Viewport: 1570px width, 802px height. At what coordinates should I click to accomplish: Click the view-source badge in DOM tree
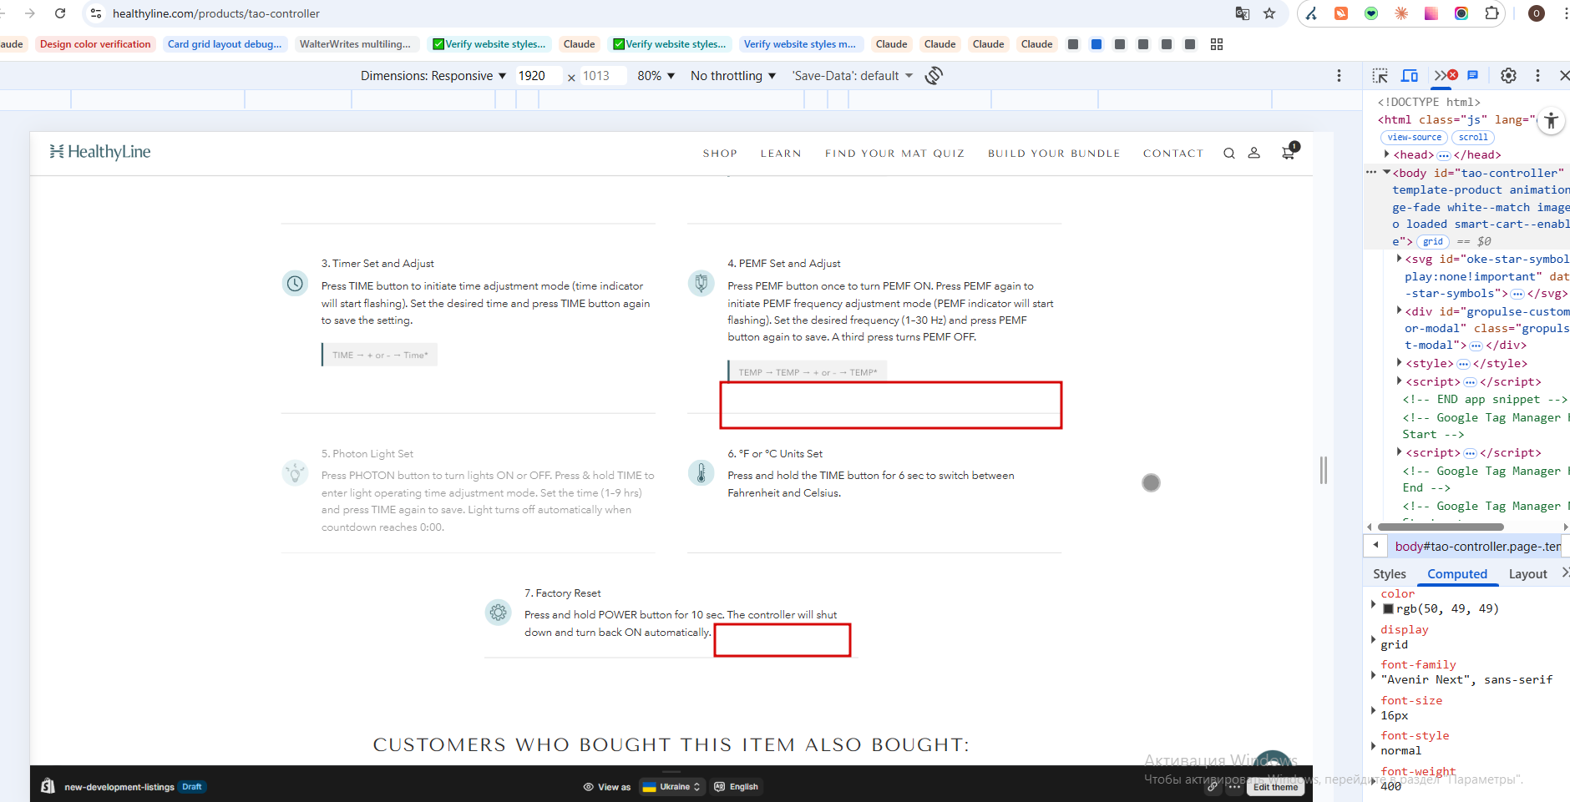1414,138
